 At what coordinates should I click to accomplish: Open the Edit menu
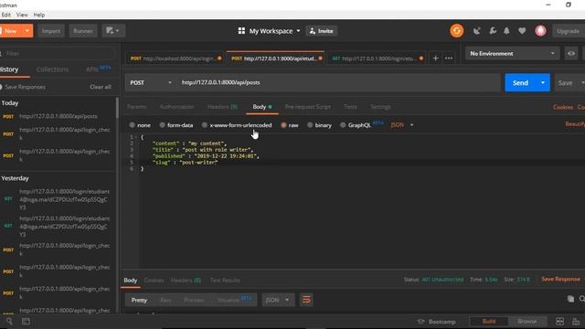6,15
